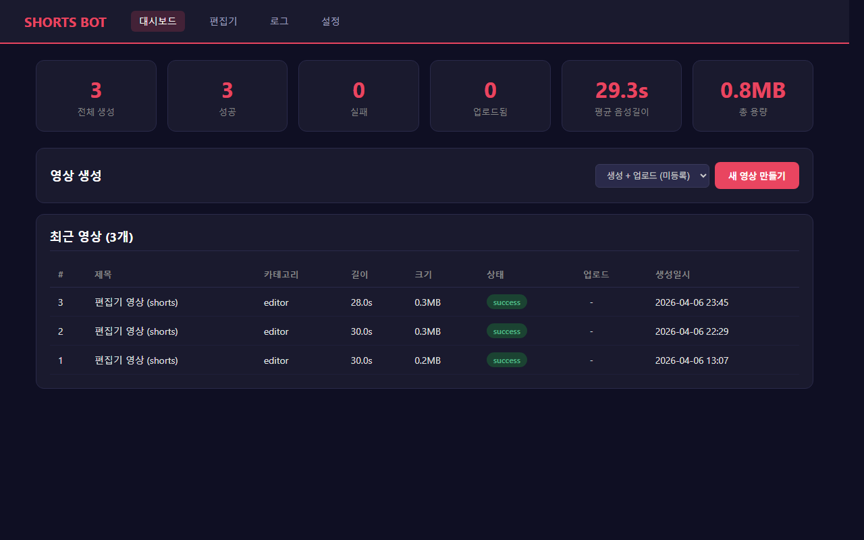The width and height of the screenshot is (864, 540).
Task: Select the title of video row 1
Action: click(x=136, y=360)
